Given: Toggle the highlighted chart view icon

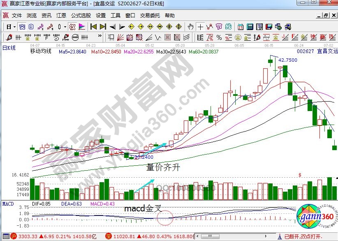Looking at the screenshot, I should tap(22, 27).
